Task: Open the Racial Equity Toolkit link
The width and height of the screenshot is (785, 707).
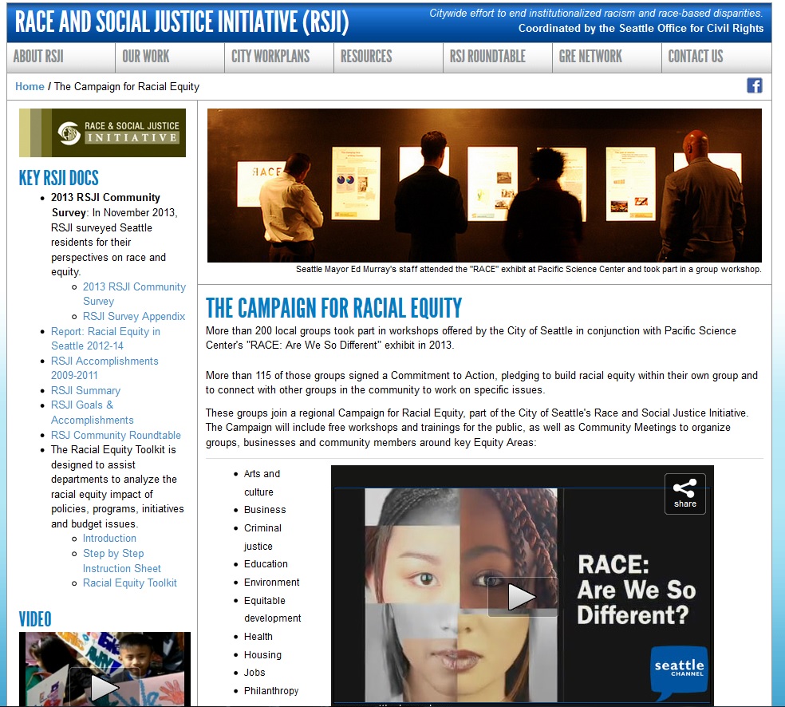Action: click(x=130, y=583)
